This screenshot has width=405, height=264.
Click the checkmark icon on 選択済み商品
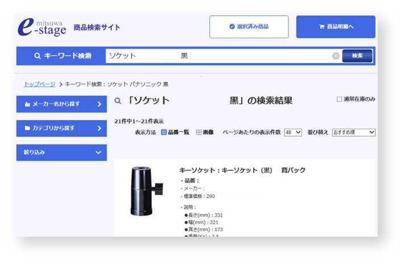pyautogui.click(x=232, y=27)
